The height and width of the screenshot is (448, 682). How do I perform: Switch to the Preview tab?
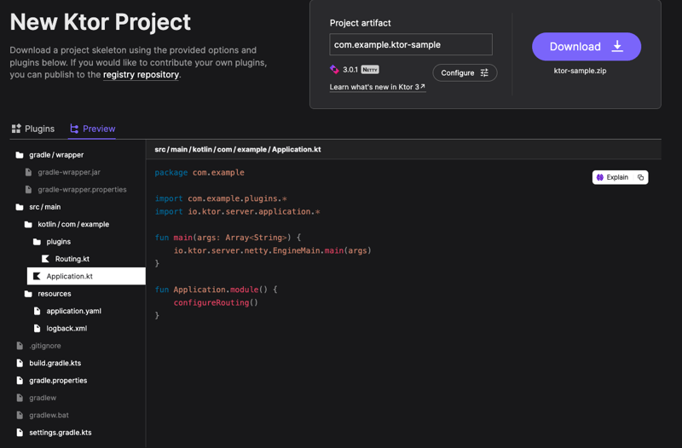pyautogui.click(x=92, y=129)
